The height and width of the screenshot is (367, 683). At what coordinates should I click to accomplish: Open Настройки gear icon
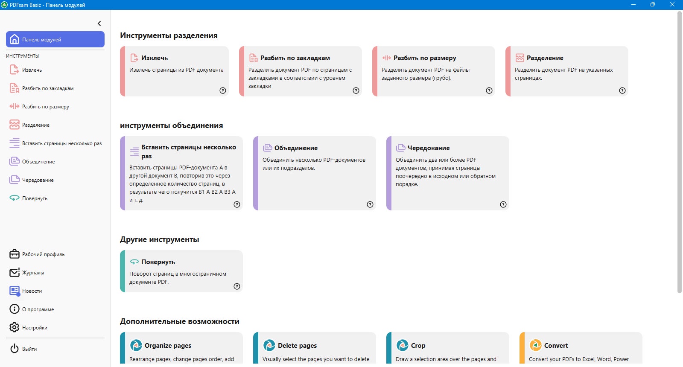(15, 327)
